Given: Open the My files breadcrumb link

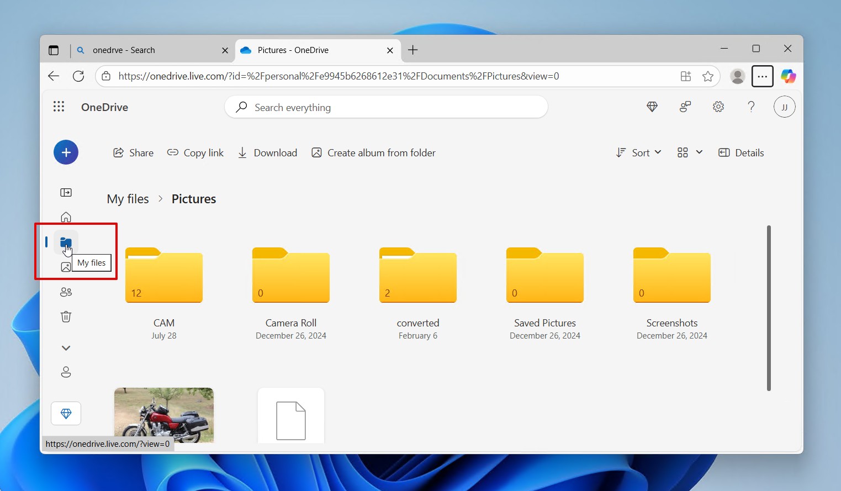Looking at the screenshot, I should pyautogui.click(x=128, y=199).
